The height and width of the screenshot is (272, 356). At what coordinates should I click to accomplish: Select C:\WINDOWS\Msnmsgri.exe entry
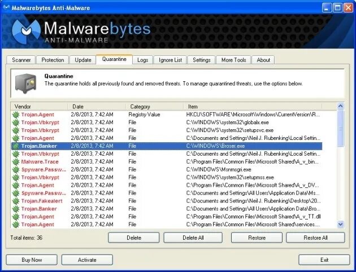219,170
